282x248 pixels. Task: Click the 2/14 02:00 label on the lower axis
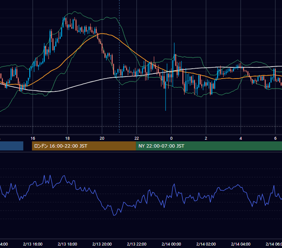point(206,244)
